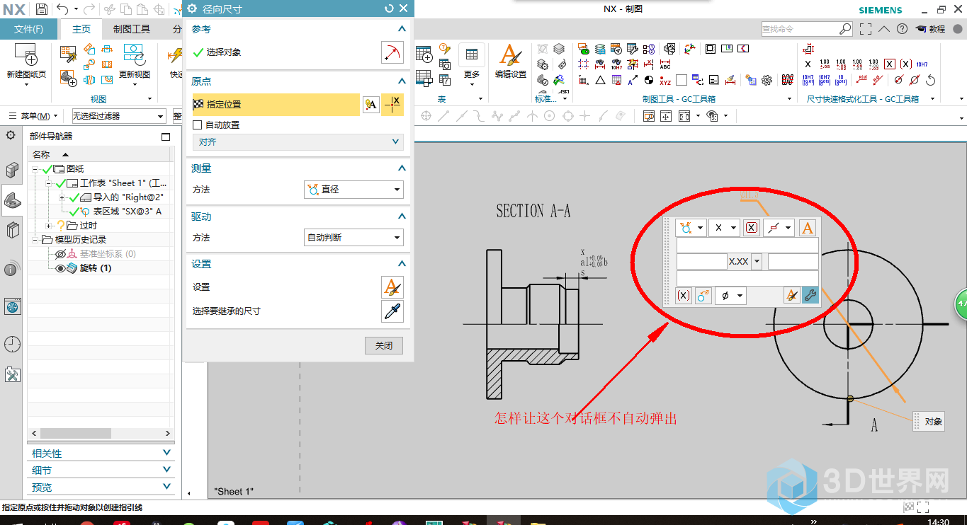Click the fullscreen toggle icon
The height and width of the screenshot is (525, 967).
click(x=866, y=29)
